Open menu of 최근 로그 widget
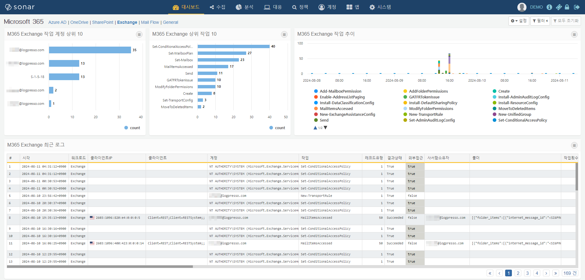Image resolution: width=585 pixels, height=280 pixels. tap(574, 145)
